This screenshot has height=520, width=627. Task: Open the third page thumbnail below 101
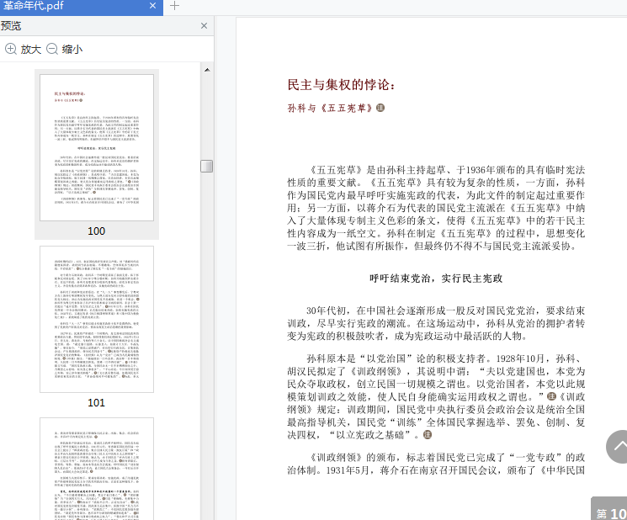[97, 469]
